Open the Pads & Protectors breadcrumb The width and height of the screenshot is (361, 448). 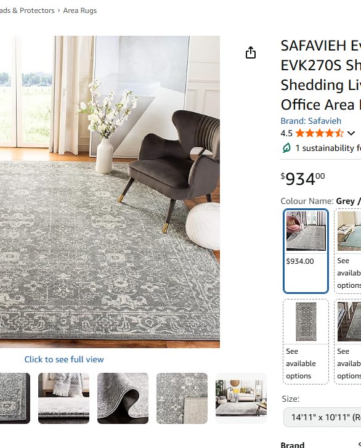[27, 10]
